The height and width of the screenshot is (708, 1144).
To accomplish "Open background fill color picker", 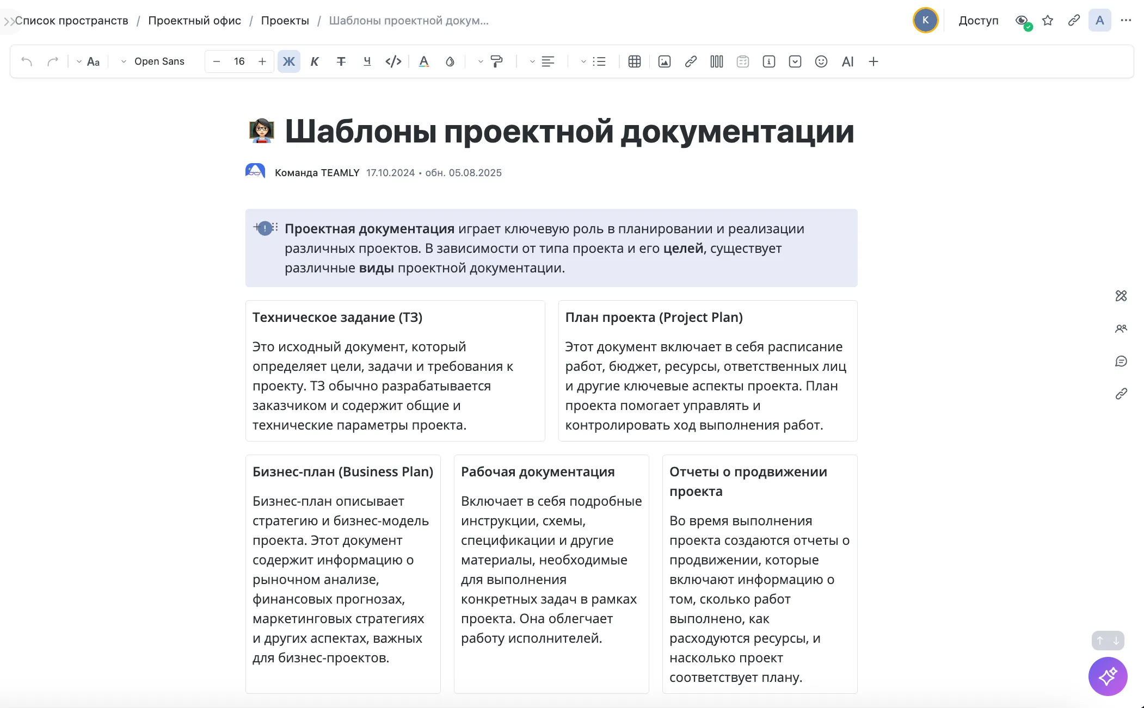I will tap(450, 61).
